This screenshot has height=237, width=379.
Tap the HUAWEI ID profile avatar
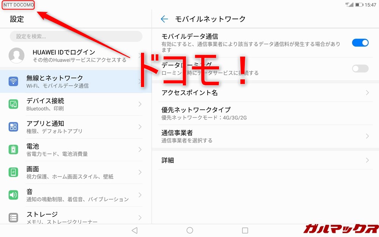17,56
